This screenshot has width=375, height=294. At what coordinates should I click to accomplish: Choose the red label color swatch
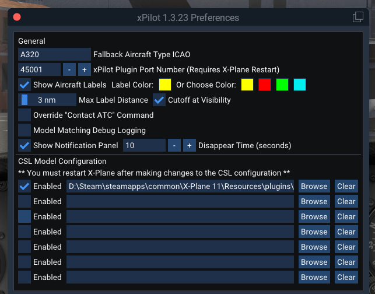(265, 85)
